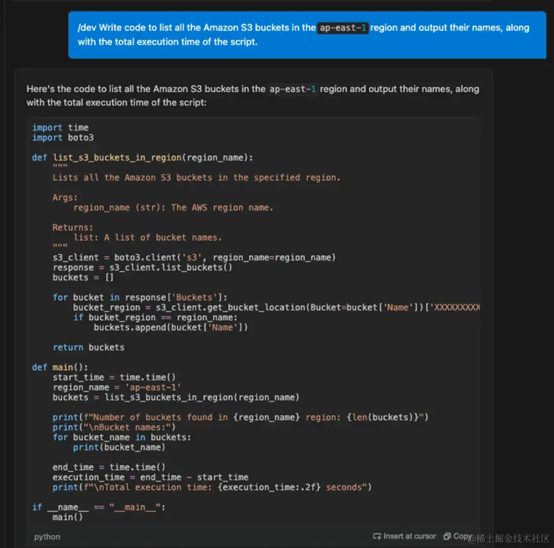Click the 'import time' code line
554x548 pixels.
(61, 128)
